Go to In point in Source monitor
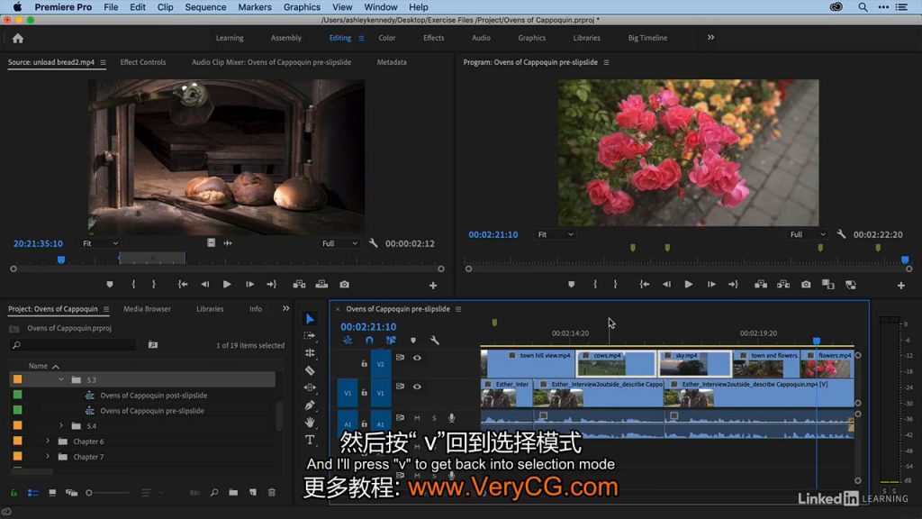The width and height of the screenshot is (922, 519). pyautogui.click(x=183, y=285)
